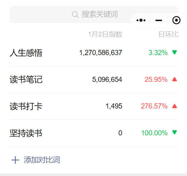The height and width of the screenshot is (176, 187).
Task: Select index value 1,495
Action: point(114,106)
